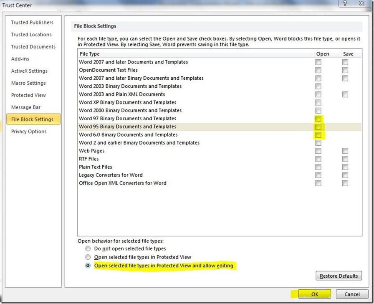Check Open for OpenDocument Text Files
This screenshot has width=374, height=304.
coord(318,70)
